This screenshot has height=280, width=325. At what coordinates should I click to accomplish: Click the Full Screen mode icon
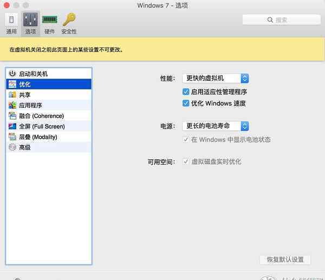tap(12, 126)
